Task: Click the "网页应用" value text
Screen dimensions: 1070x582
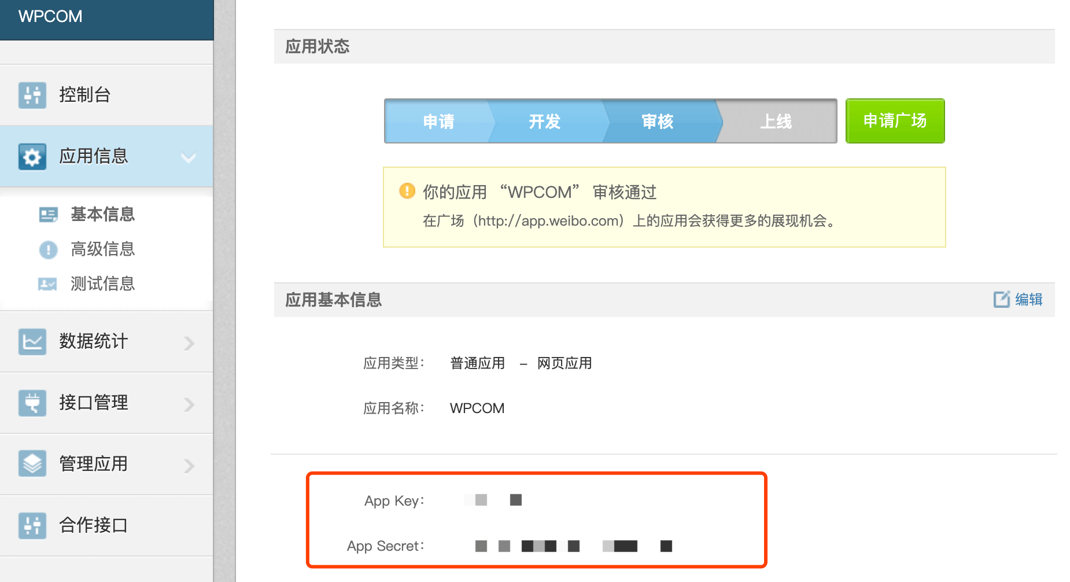Action: click(564, 363)
